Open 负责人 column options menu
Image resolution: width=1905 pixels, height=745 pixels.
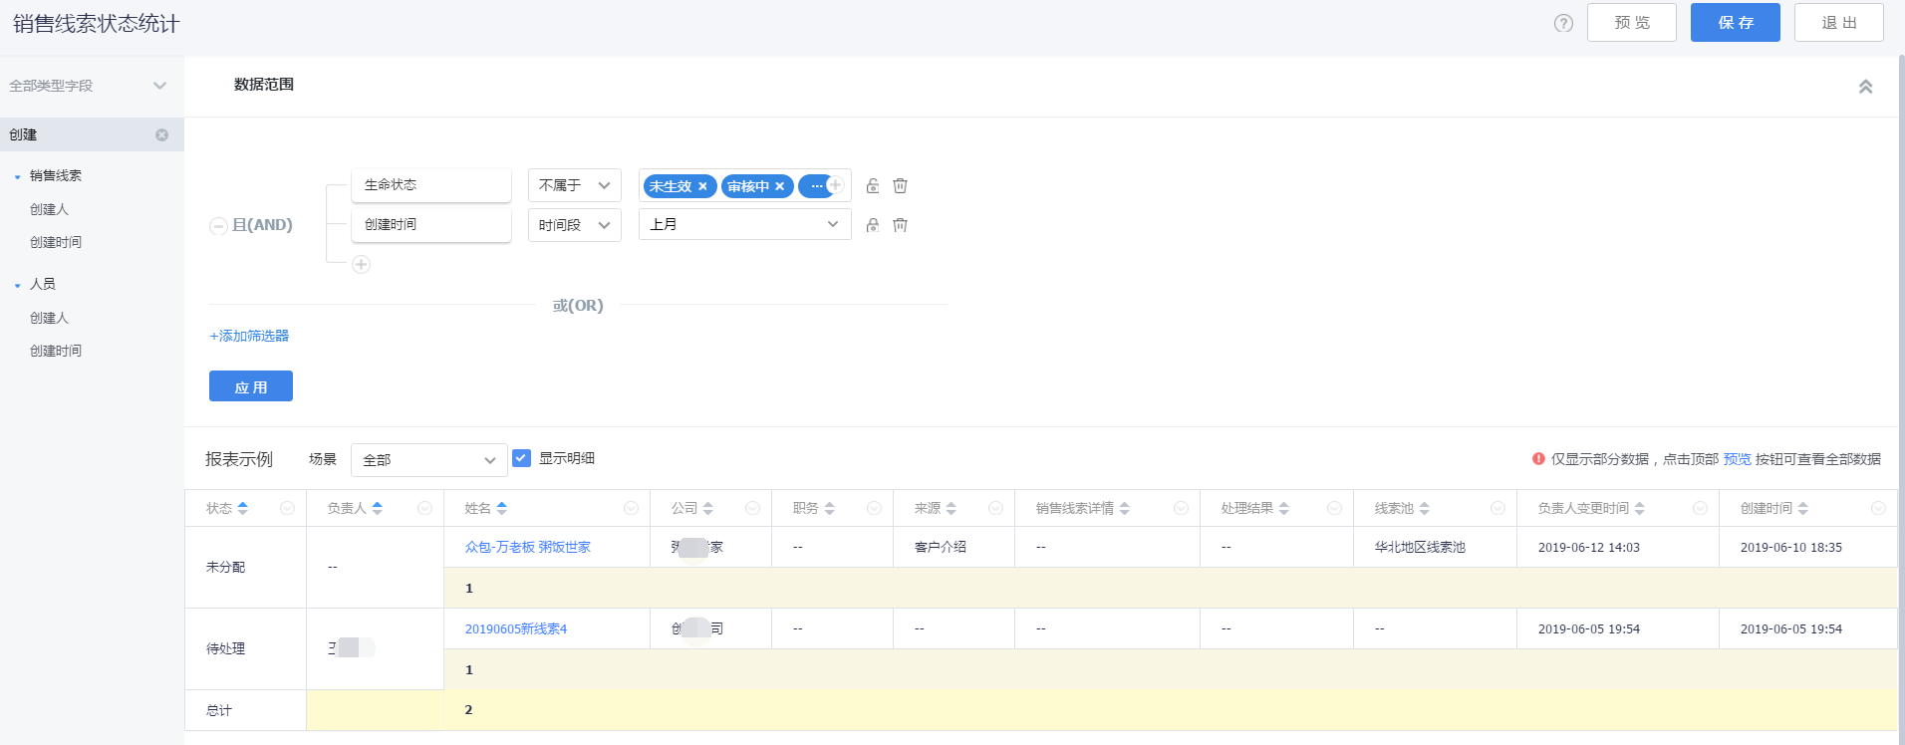pos(424,508)
